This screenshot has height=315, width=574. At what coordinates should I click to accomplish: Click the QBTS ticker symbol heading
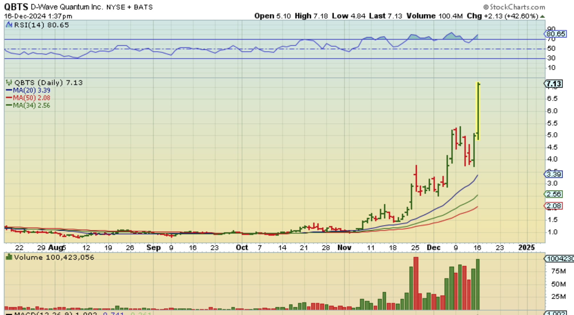(16, 7)
